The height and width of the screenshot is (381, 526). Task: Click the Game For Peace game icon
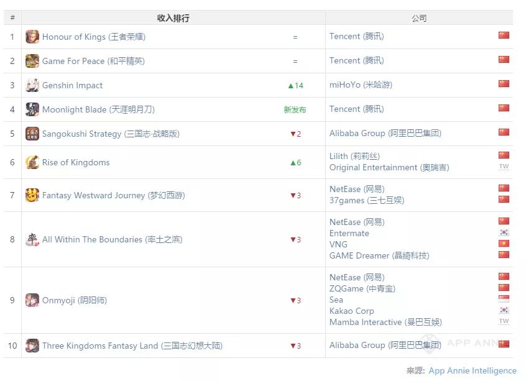click(32, 61)
